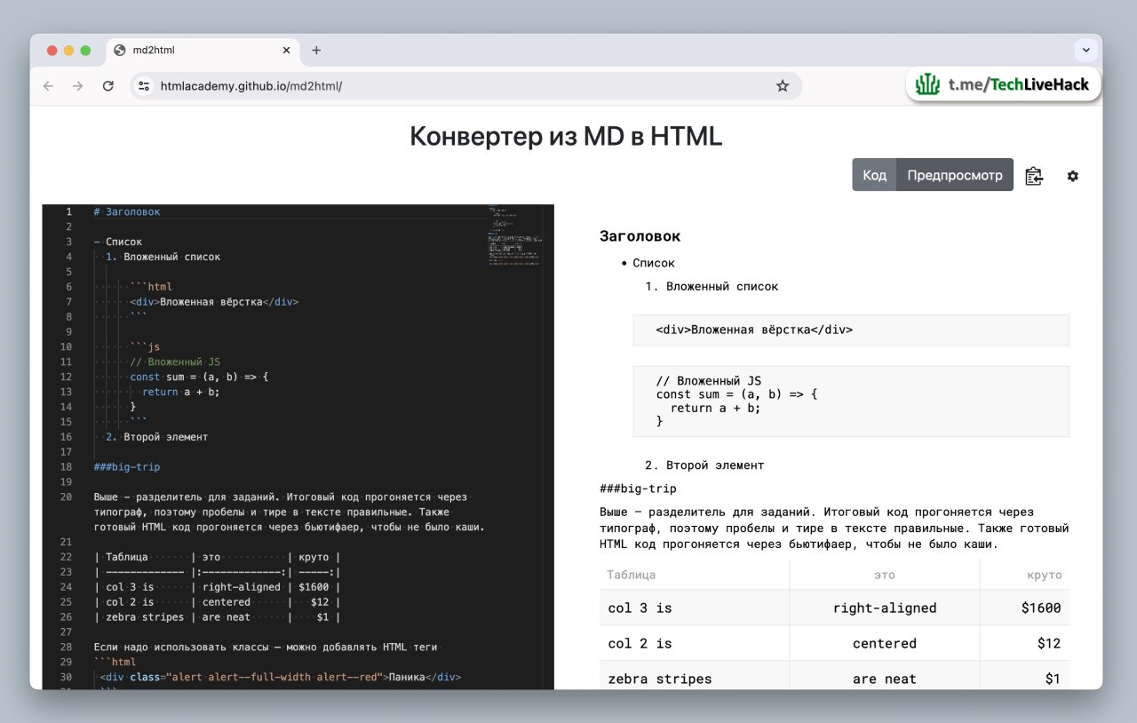The image size is (1137, 723).
Task: Click '1. Вложенный список' in preview
Action: tap(712, 287)
